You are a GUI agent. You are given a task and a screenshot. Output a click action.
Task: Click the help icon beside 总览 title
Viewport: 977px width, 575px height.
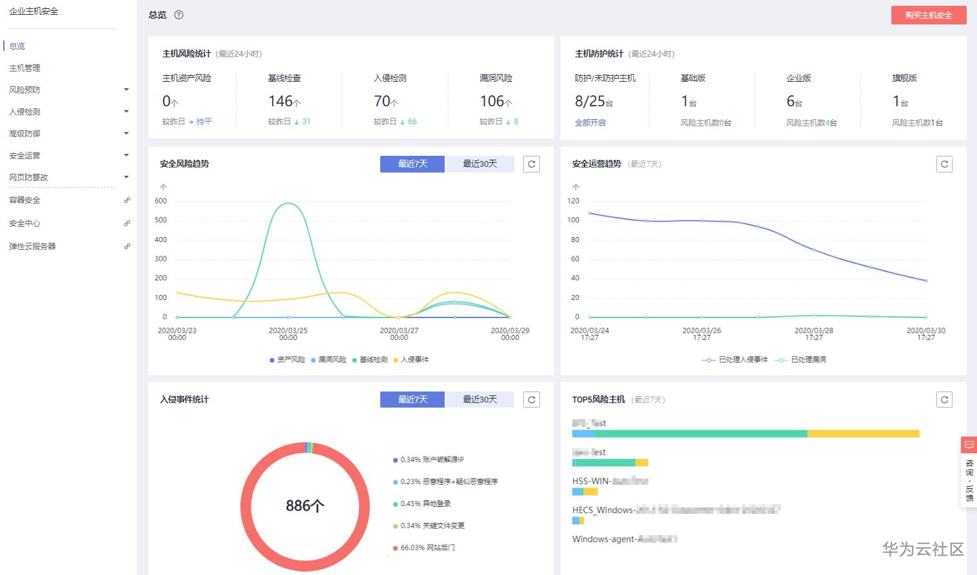(x=179, y=15)
